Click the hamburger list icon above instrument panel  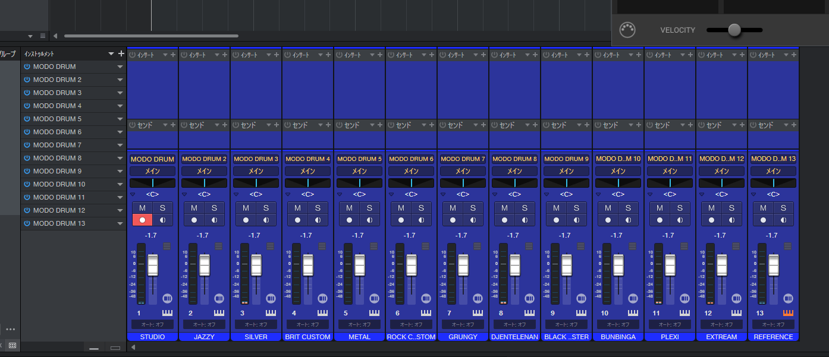pos(43,36)
